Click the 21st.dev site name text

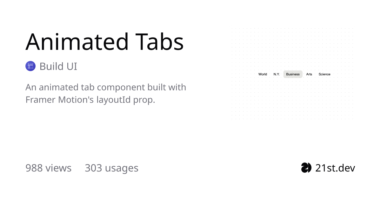click(x=335, y=168)
